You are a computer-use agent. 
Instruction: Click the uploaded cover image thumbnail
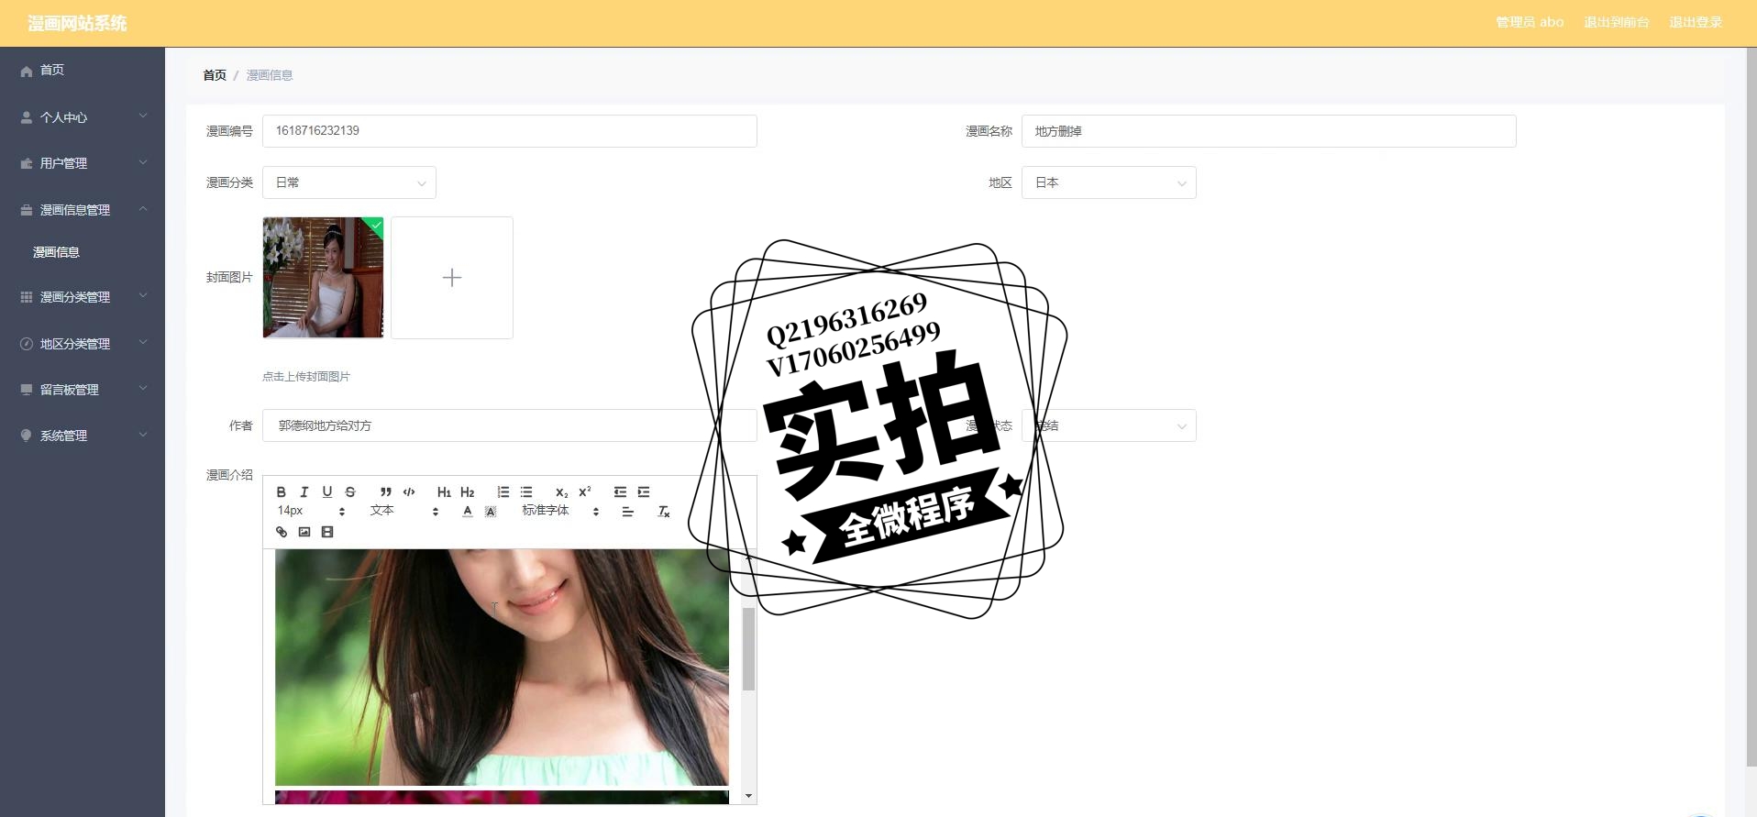pos(323,278)
